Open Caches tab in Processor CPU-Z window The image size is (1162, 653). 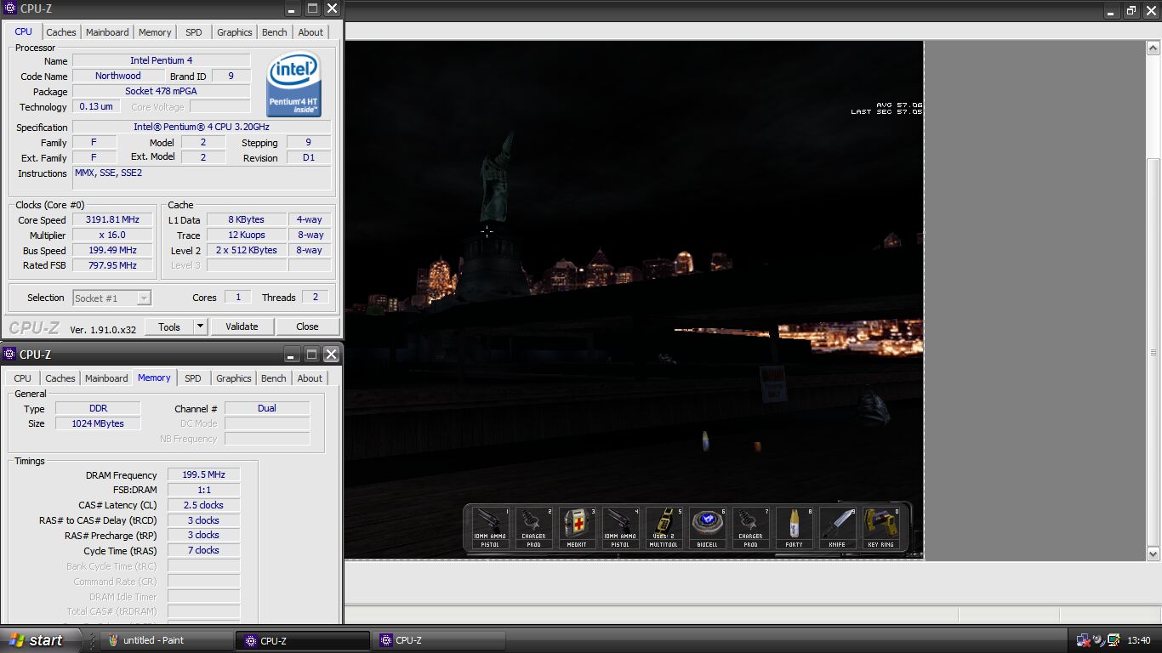click(x=61, y=32)
